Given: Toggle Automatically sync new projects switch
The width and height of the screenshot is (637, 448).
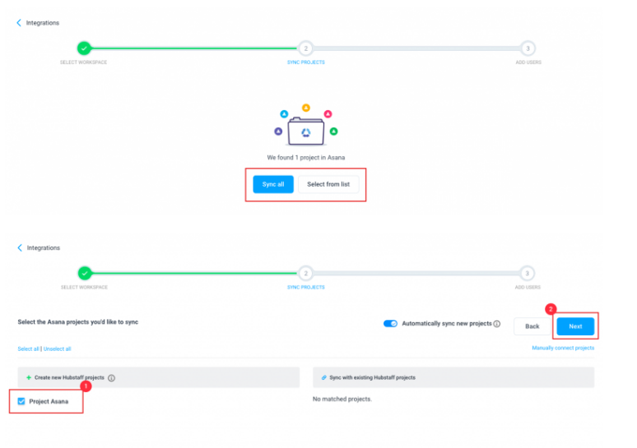Looking at the screenshot, I should 390,324.
